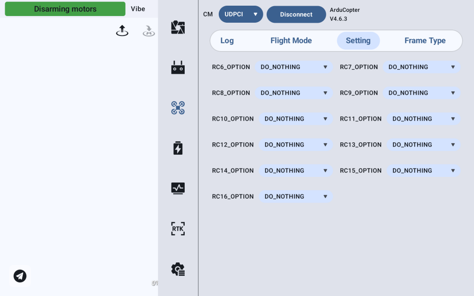This screenshot has height=296, width=474.
Task: Open the RC7_OPTION dropdown
Action: point(421,67)
